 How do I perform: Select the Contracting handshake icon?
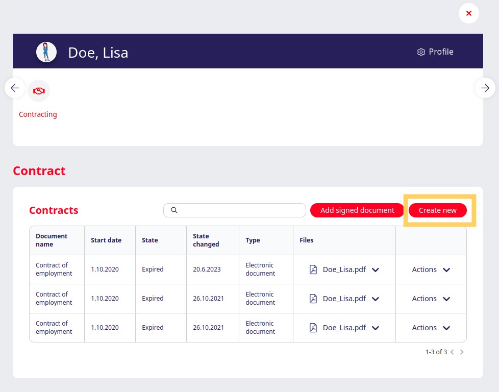39,91
